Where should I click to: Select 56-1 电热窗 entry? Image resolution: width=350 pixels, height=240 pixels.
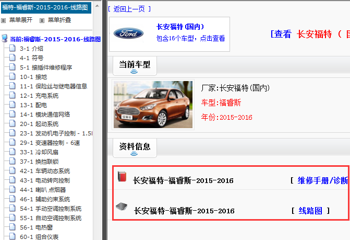coord(36,227)
